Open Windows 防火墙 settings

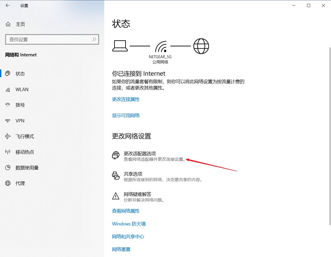(129, 224)
